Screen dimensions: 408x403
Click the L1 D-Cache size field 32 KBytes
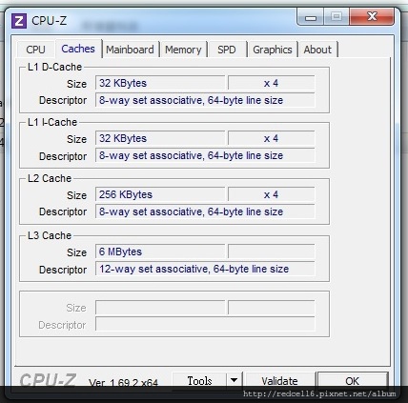(160, 83)
